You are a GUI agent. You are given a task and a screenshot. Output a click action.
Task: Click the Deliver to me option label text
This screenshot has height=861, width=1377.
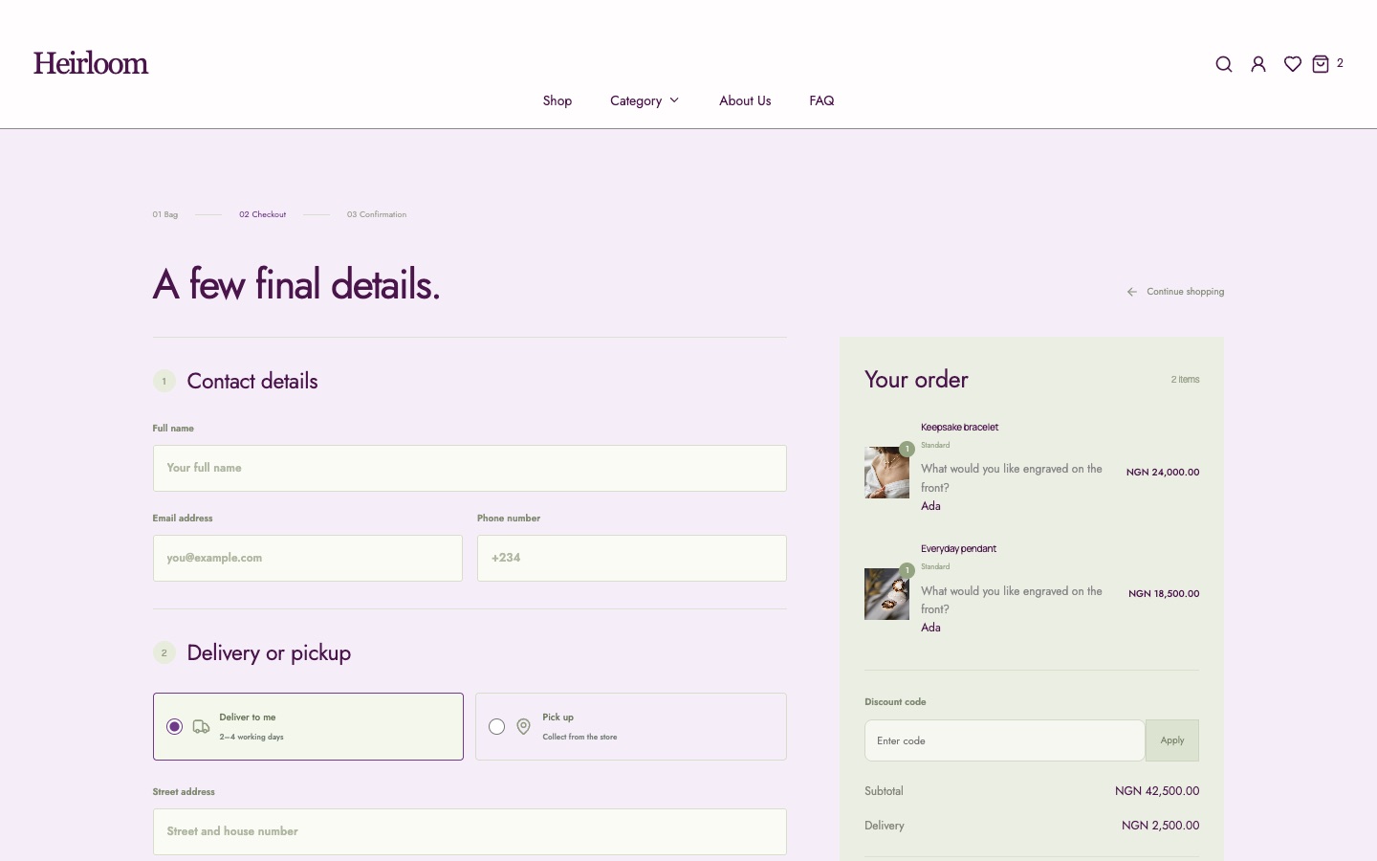click(x=248, y=717)
